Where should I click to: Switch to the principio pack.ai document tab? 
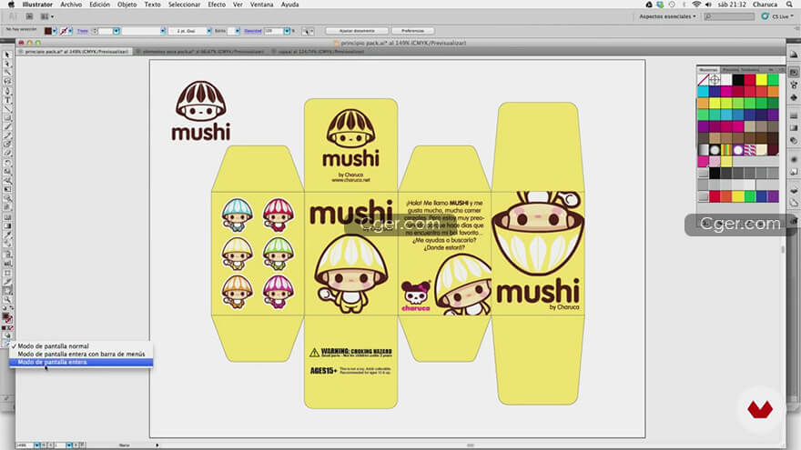pos(75,52)
